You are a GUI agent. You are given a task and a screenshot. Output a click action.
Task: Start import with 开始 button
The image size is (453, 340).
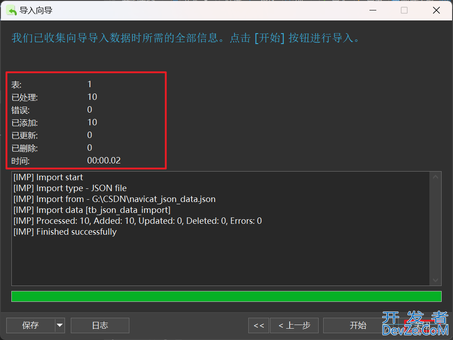coord(358,325)
